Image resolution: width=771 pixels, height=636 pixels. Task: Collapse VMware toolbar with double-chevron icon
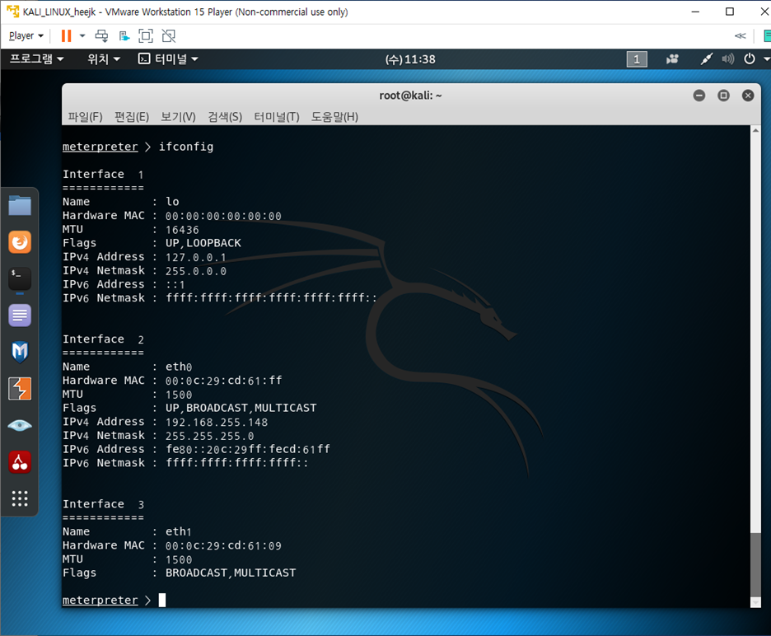[740, 36]
